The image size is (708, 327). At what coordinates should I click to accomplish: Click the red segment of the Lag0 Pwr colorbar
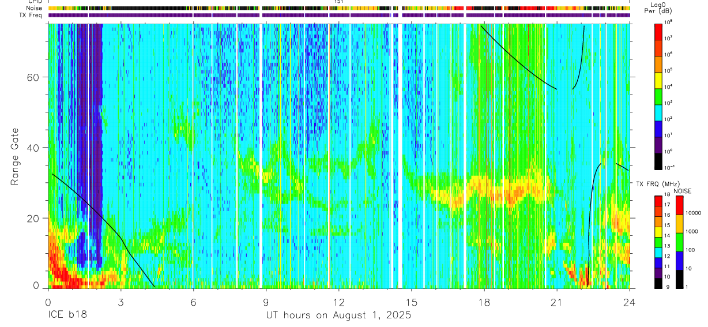pyautogui.click(x=658, y=31)
